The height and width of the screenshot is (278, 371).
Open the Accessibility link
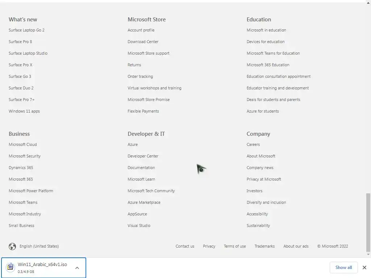tap(257, 214)
